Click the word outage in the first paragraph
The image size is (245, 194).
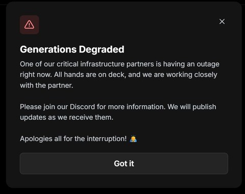click(208, 64)
